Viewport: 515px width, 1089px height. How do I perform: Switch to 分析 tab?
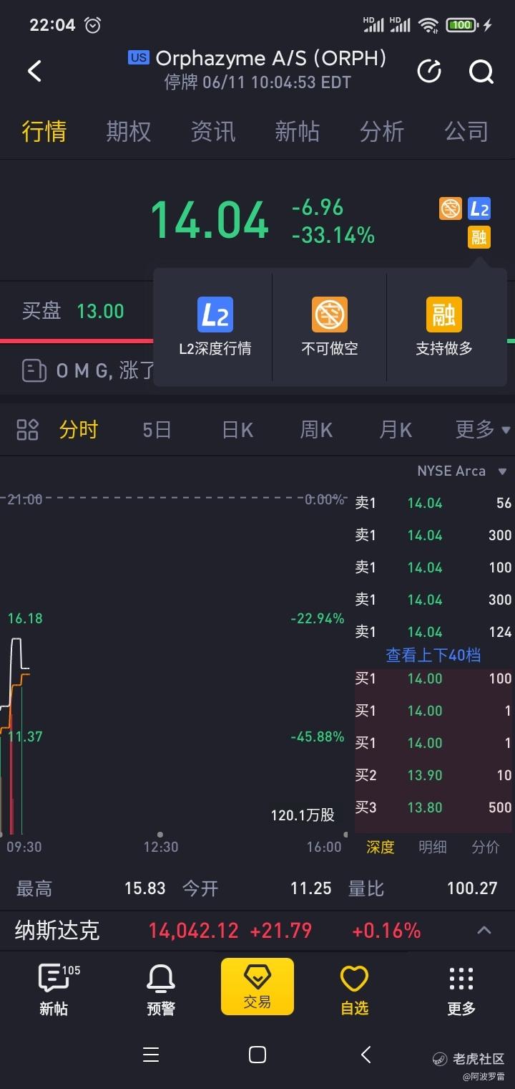point(382,132)
